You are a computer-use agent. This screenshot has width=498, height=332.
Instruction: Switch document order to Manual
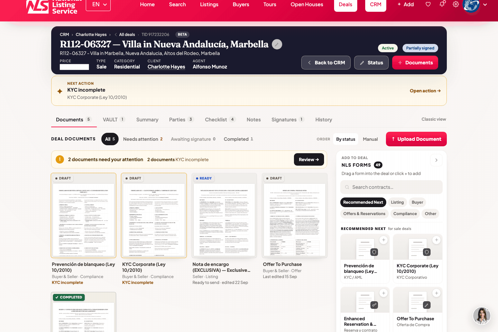(x=370, y=139)
